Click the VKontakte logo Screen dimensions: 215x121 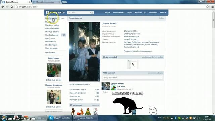55,12
